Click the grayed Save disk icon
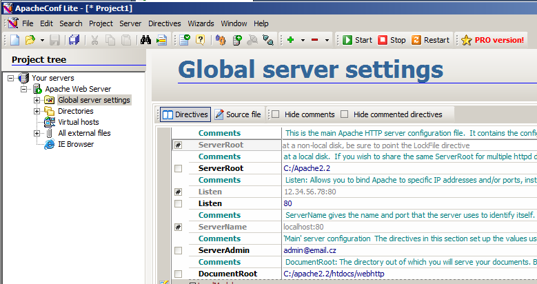The width and height of the screenshot is (537, 284). tap(54, 40)
